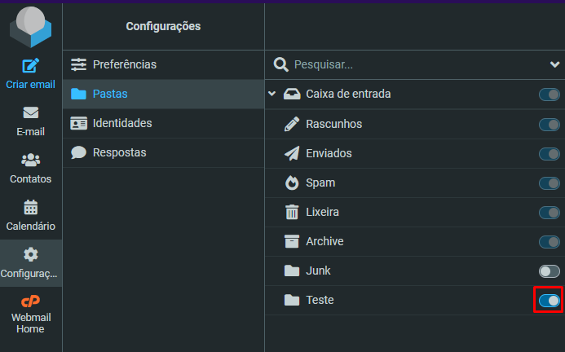Open Contatos people icon
This screenshot has width=565, height=352.
[x=31, y=160]
